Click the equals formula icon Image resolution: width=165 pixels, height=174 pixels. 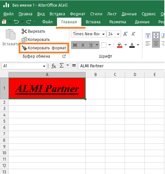(74, 65)
